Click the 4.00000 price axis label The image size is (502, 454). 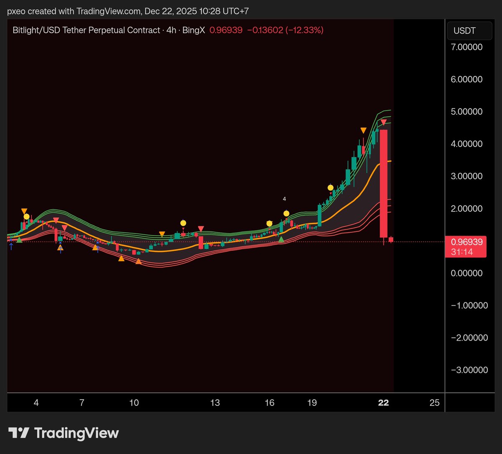coord(466,144)
